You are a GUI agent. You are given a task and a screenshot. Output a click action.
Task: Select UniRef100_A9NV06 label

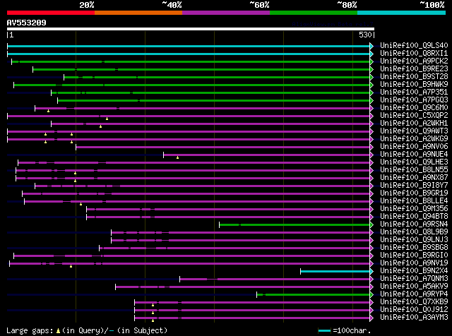pos(414,146)
